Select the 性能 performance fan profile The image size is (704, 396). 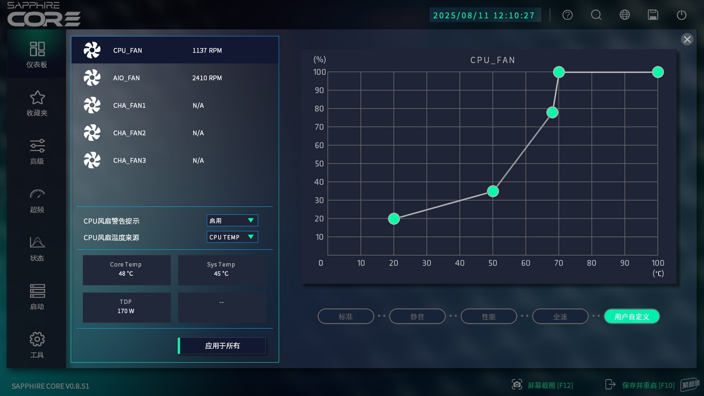489,316
